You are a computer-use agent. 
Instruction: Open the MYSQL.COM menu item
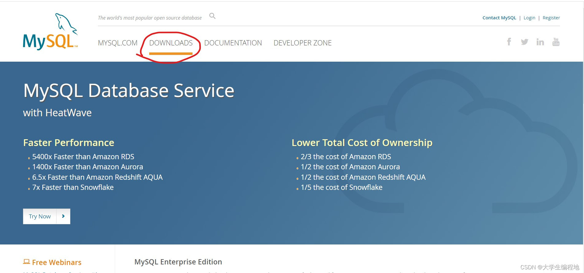118,43
